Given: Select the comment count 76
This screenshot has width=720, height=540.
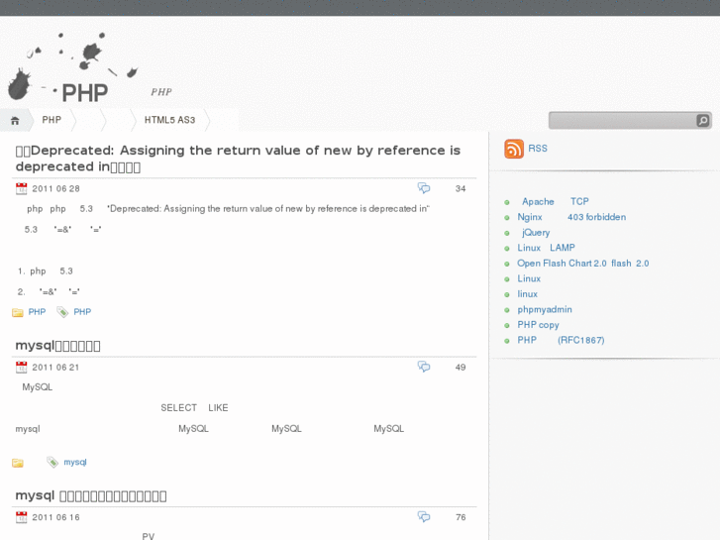Looking at the screenshot, I should (461, 517).
